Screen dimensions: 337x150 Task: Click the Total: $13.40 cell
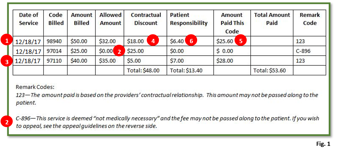click(186, 70)
